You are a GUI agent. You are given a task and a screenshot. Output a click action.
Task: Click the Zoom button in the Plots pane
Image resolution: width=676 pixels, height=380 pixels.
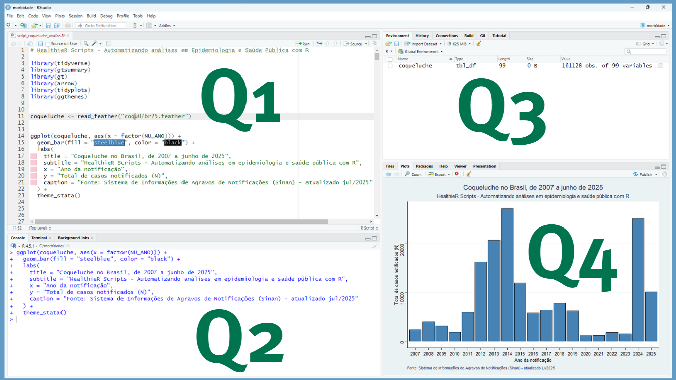[x=413, y=174]
